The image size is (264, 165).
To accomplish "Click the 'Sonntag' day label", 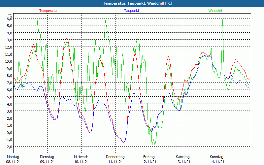I will tap(217, 157).
